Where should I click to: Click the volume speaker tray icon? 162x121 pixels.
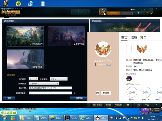pyautogui.click(x=143, y=118)
